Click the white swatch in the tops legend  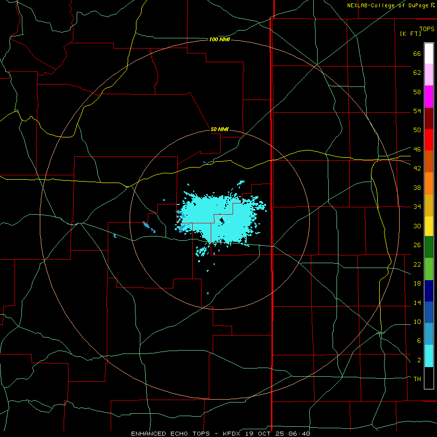coord(429,53)
